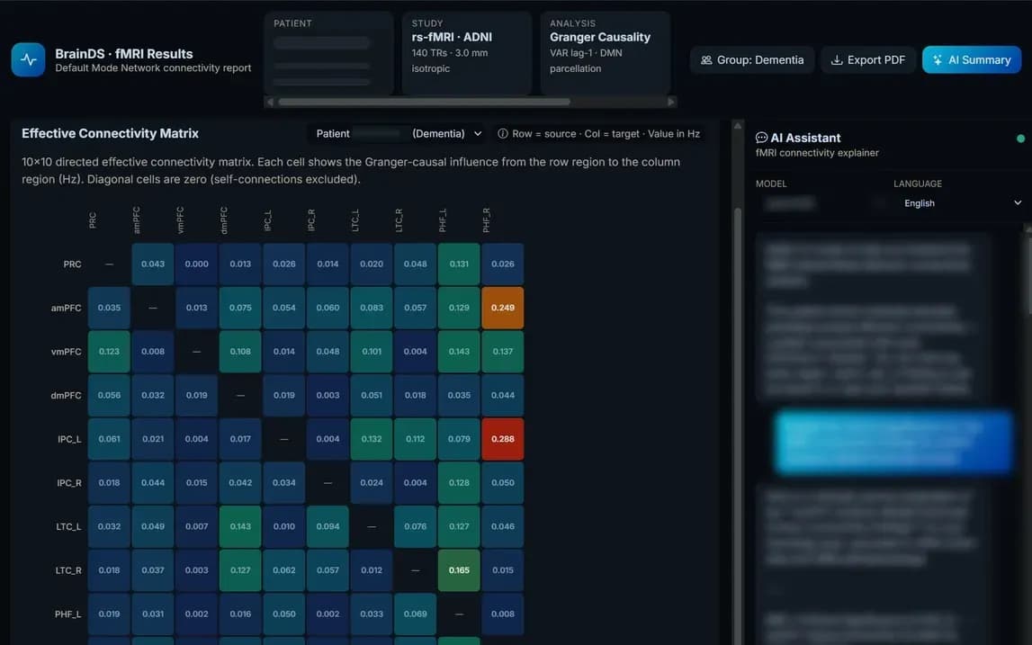1032x645 pixels.
Task: Open the Patient (Dementia) dropdown
Action: point(399,134)
